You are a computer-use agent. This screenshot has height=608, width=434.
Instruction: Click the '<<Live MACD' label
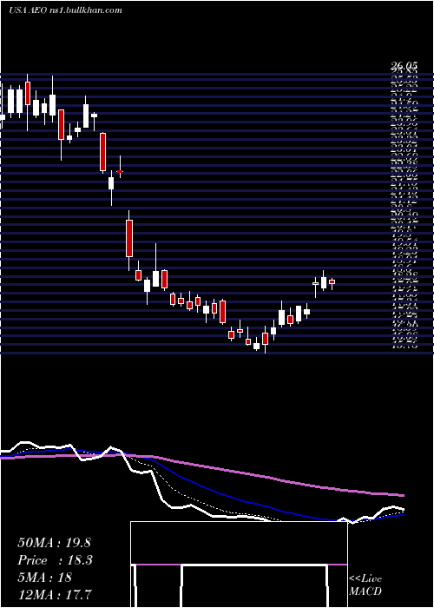pyautogui.click(x=365, y=585)
